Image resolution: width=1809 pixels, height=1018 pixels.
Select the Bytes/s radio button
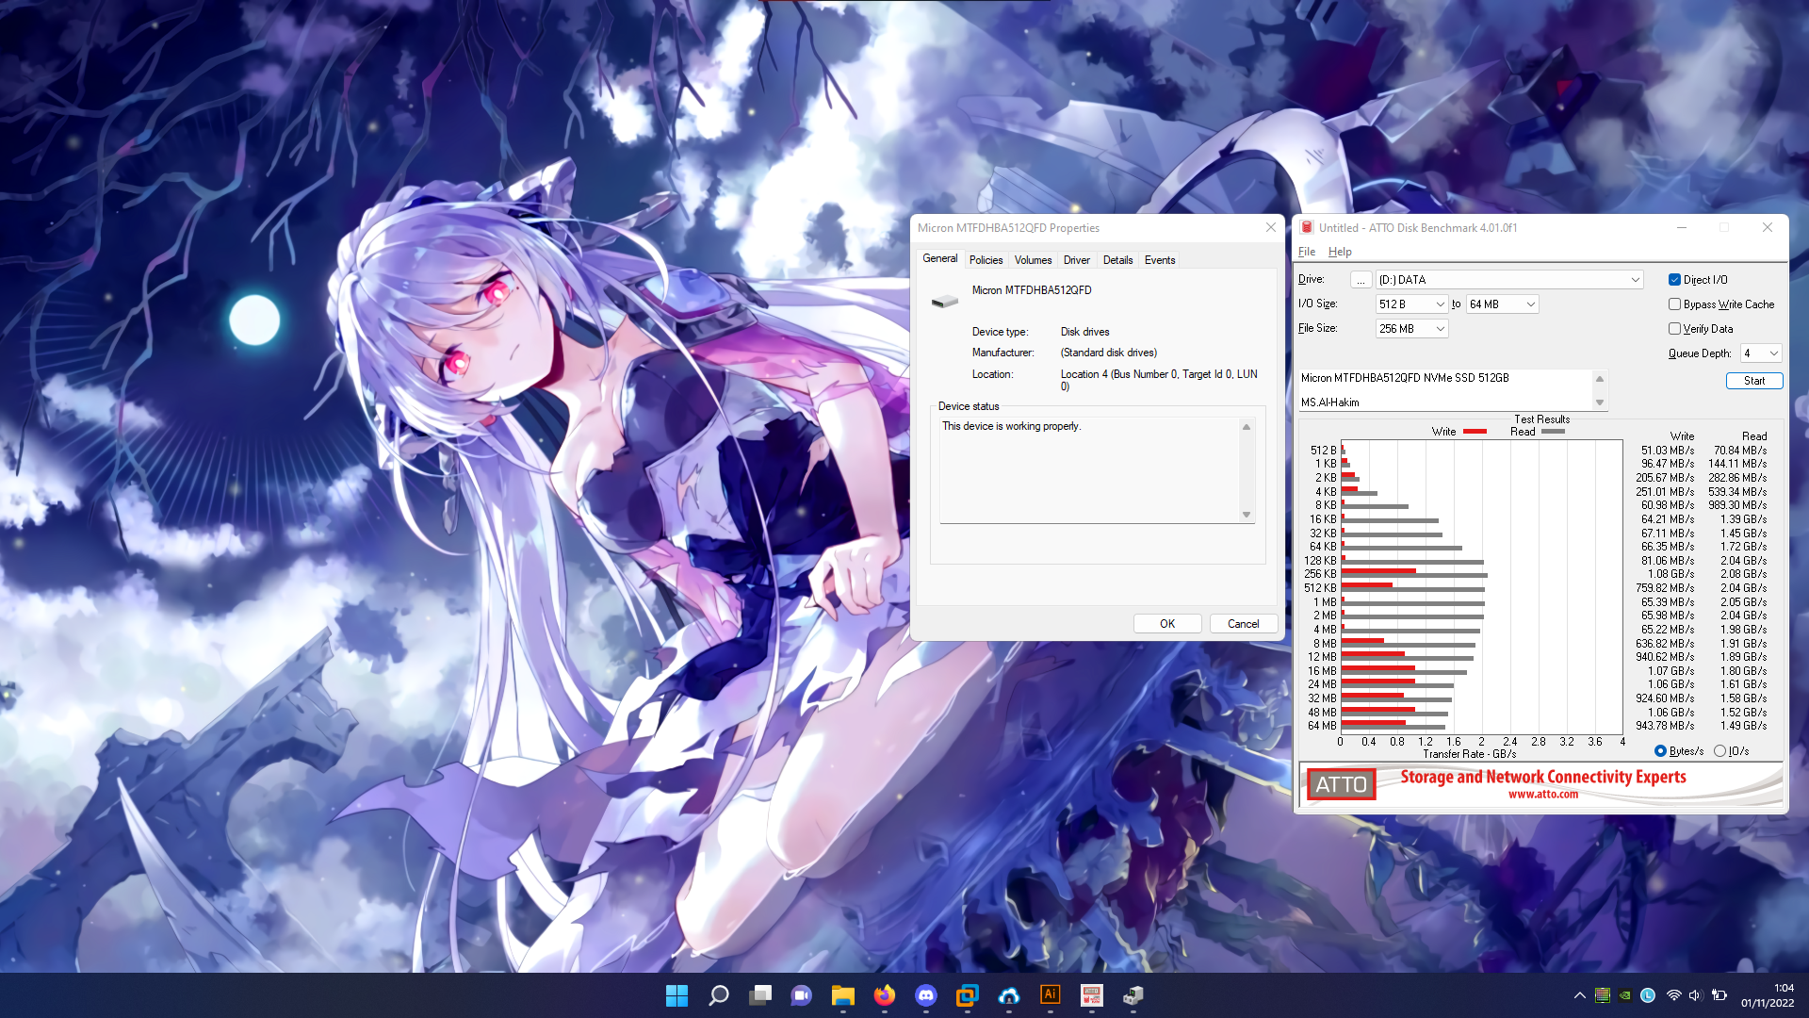[1660, 751]
